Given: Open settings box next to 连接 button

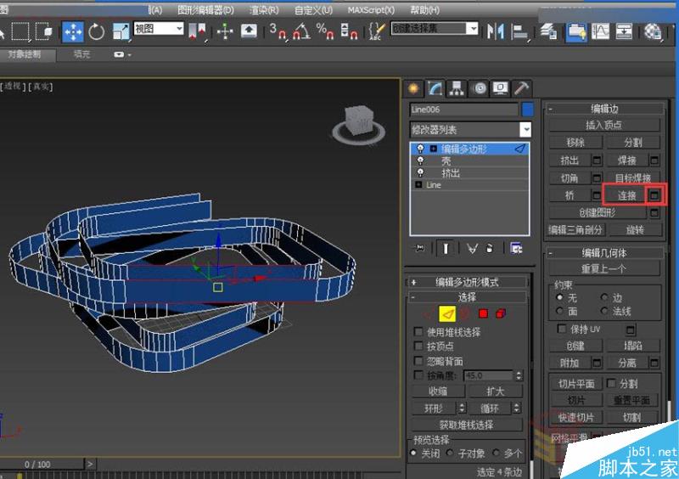Looking at the screenshot, I should pos(654,195).
